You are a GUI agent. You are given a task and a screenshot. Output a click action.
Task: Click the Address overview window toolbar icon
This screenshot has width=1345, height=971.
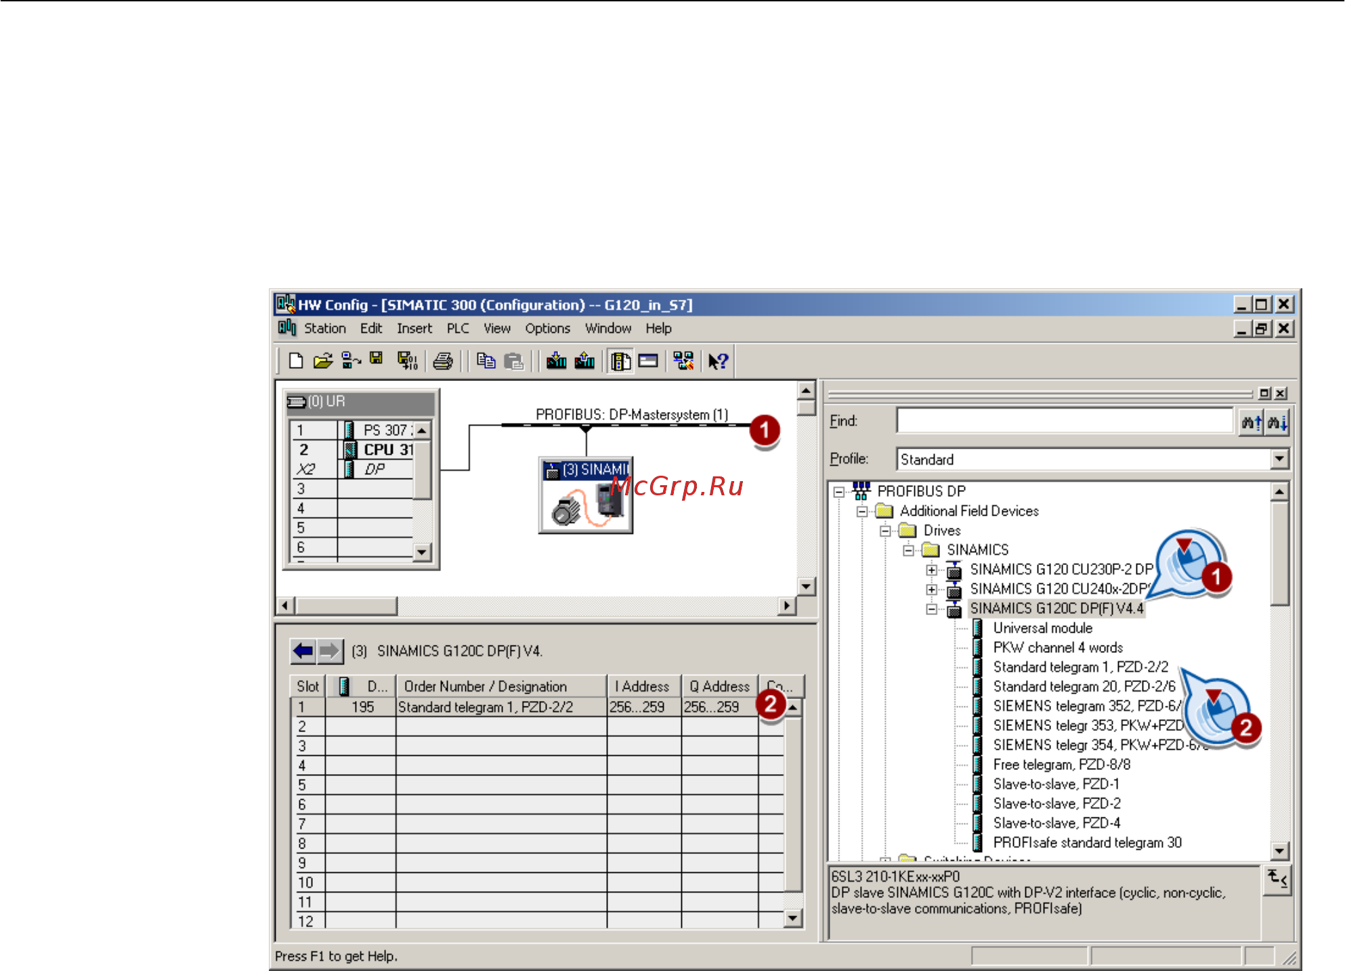coord(648,361)
